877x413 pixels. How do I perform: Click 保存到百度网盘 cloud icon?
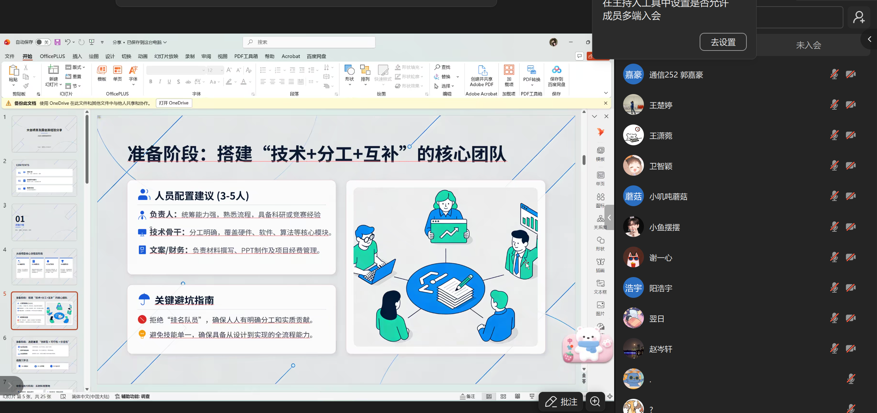(556, 70)
